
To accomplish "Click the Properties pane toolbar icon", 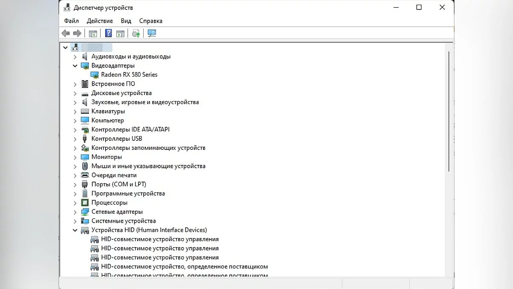I will coord(121,33).
